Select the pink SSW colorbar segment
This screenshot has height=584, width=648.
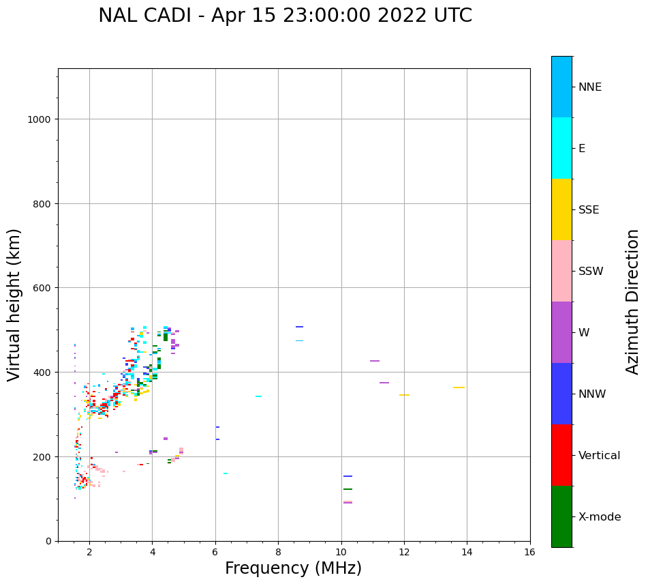pos(561,271)
